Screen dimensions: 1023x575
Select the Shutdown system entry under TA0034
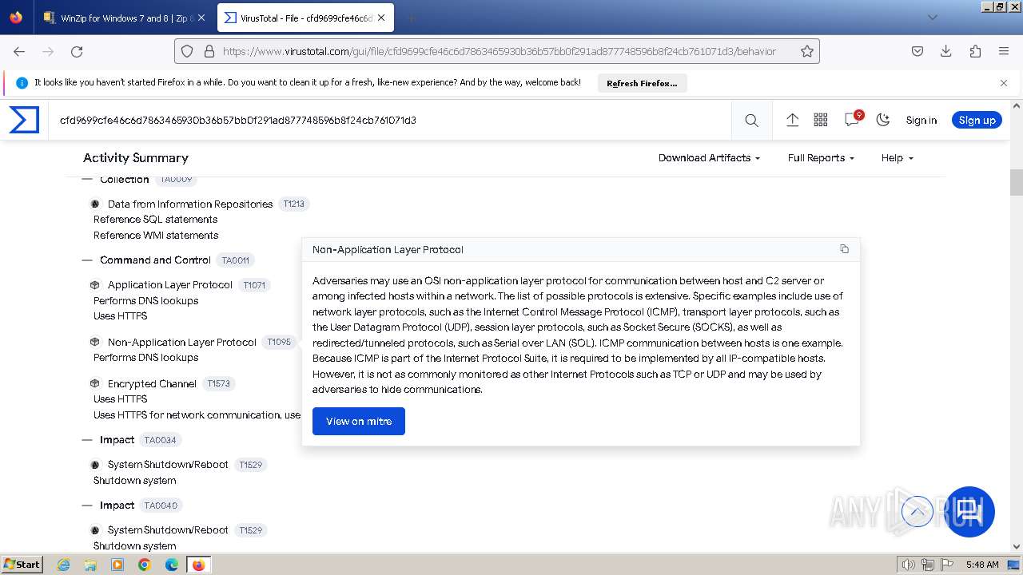click(134, 481)
